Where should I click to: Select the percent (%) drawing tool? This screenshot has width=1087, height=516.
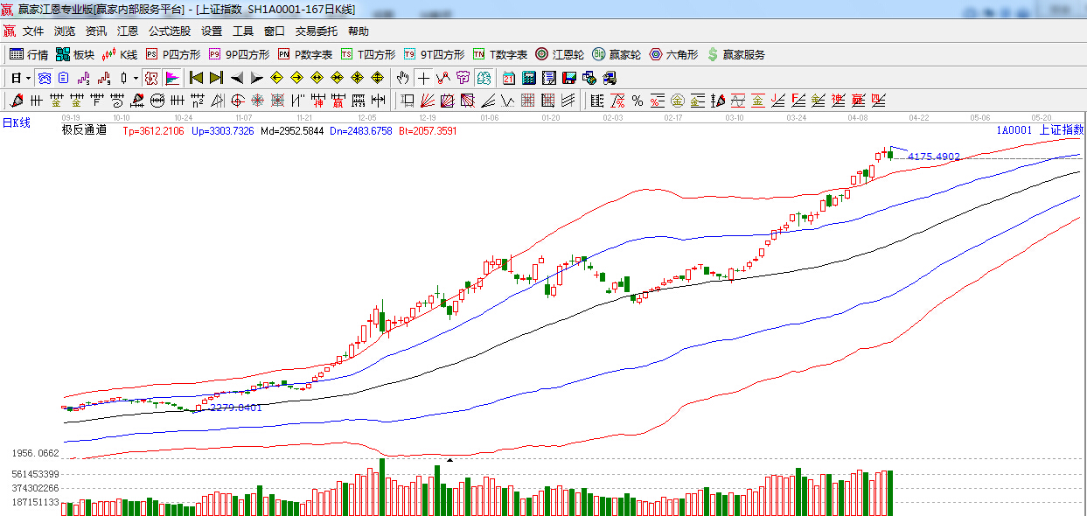click(637, 101)
